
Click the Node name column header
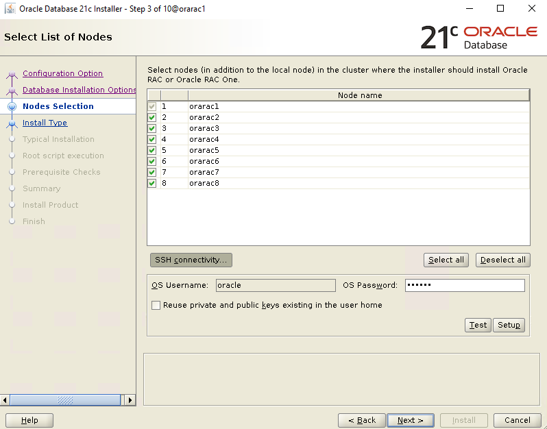click(x=359, y=95)
